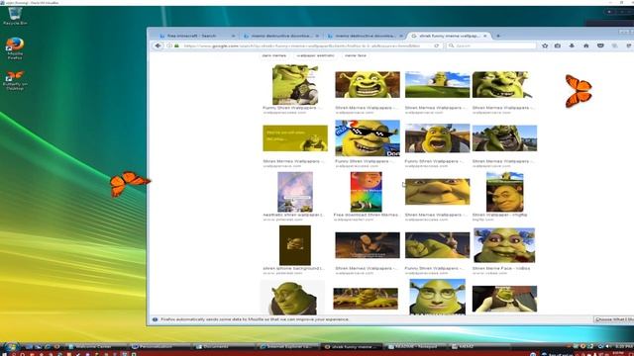Viewport: 634px width, 356px height.
Task: Click the Pocket icon in Firefox toolbar
Action: point(600,46)
